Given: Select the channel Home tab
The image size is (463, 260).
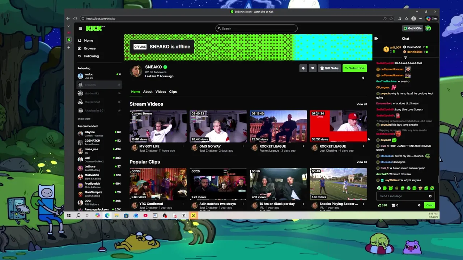Looking at the screenshot, I should point(135,92).
